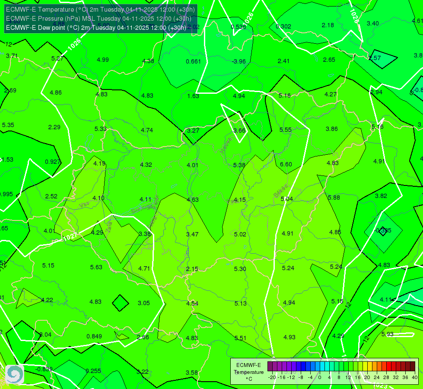Screen dimensions: 423x389
Task: Click the dark red swatch above 40
Action: point(413,367)
